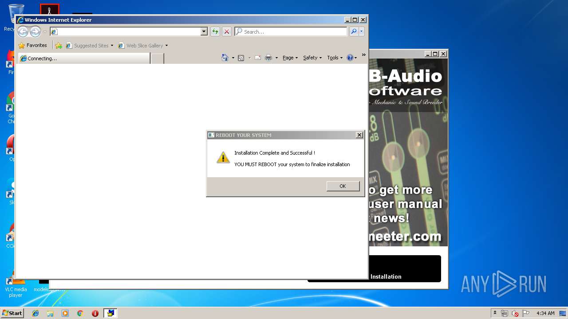The image size is (568, 319).
Task: Show more command bar items chevron
Action: 363,55
